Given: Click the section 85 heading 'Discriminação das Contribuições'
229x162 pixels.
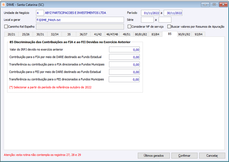Looking at the screenshot, I should pyautogui.click(x=70, y=42).
